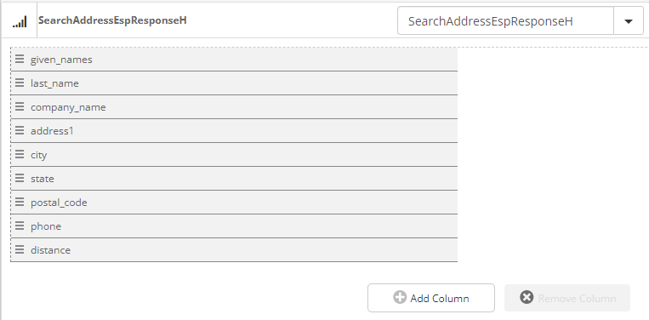Select the handle icon on the state row
Image resolution: width=649 pixels, height=320 pixels.
[20, 178]
